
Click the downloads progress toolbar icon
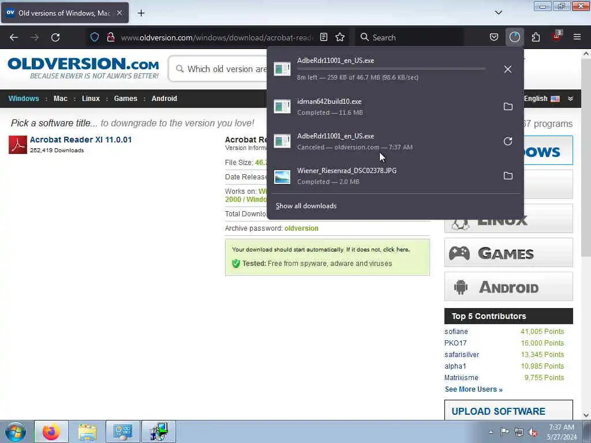pyautogui.click(x=514, y=37)
